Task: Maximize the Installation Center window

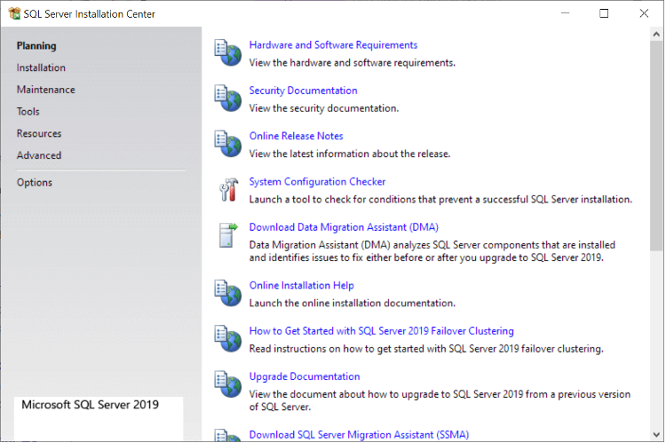Action: (604, 13)
